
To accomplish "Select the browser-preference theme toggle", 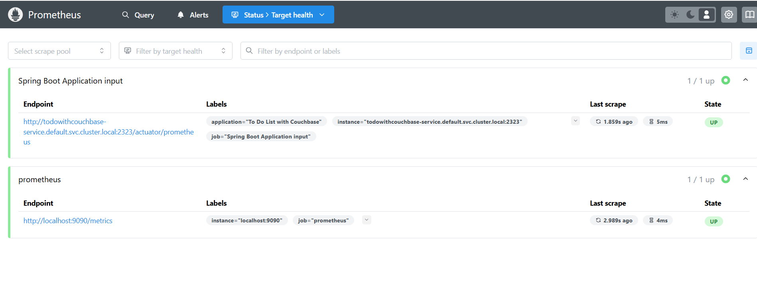I will click(x=706, y=15).
